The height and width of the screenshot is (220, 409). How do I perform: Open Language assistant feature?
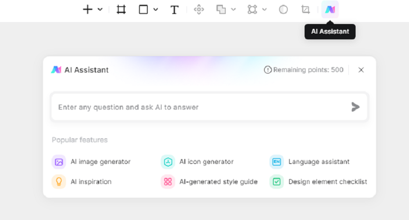coord(309,162)
